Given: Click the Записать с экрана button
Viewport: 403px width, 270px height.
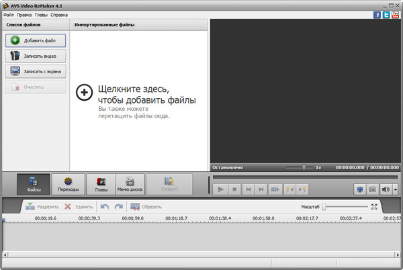Looking at the screenshot, I should 36,71.
